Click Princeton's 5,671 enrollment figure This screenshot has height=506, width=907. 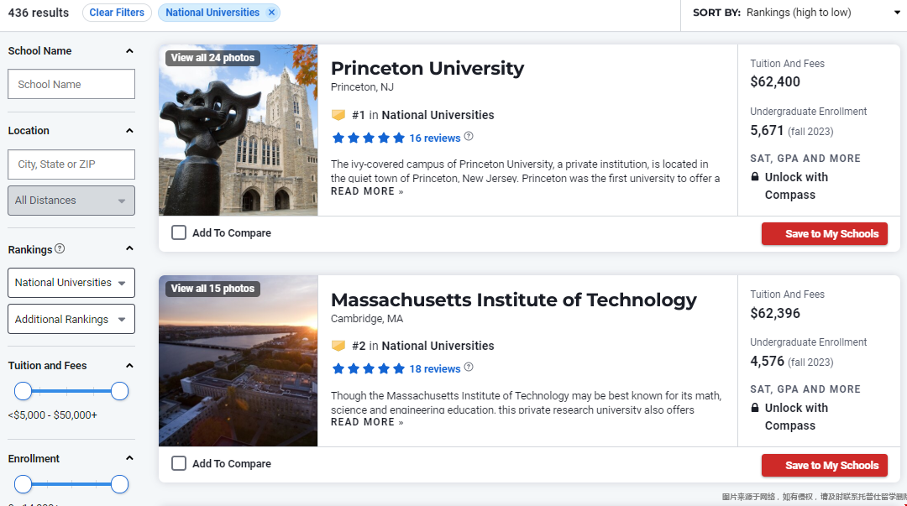(767, 131)
